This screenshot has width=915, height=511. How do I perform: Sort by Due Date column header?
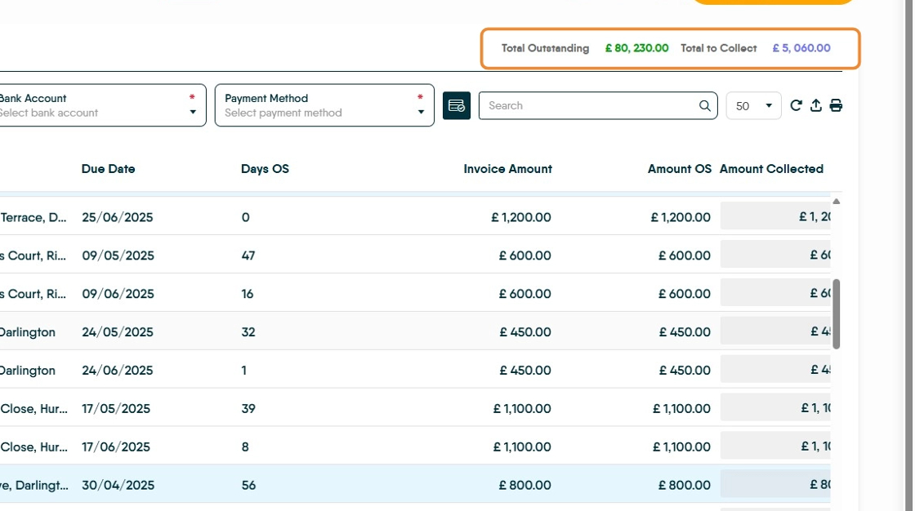point(108,169)
